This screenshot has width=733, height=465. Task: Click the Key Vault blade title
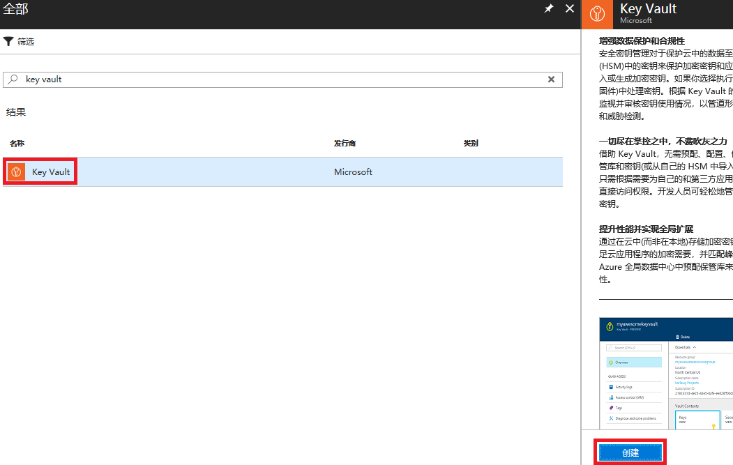tap(648, 9)
